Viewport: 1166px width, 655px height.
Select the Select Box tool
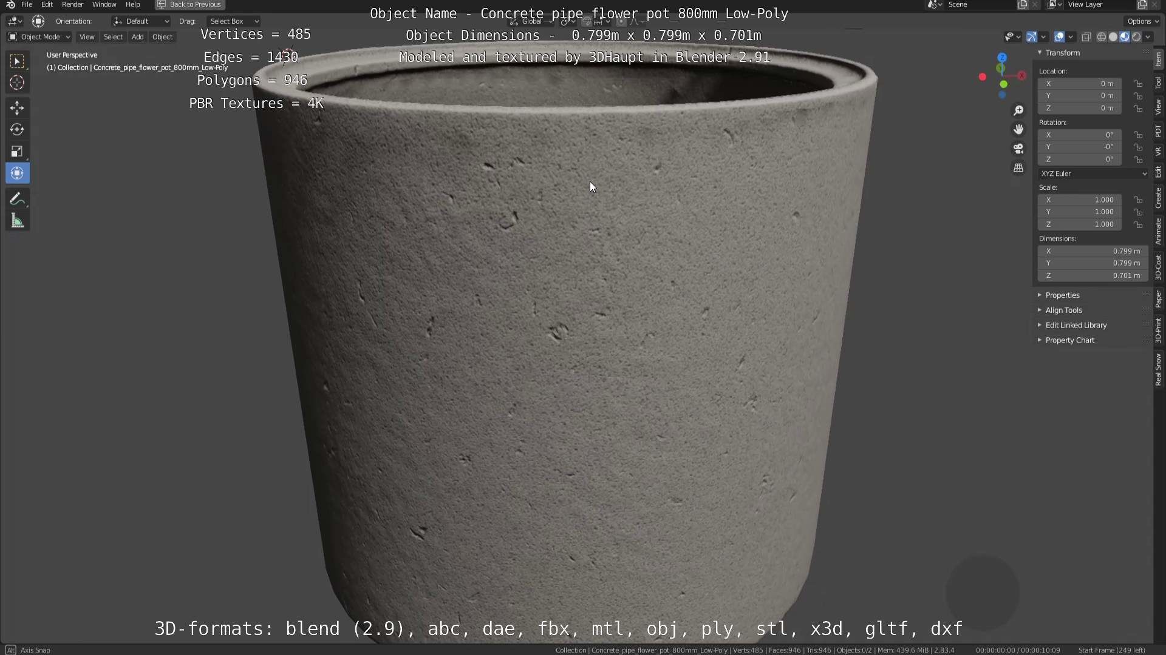tap(17, 61)
